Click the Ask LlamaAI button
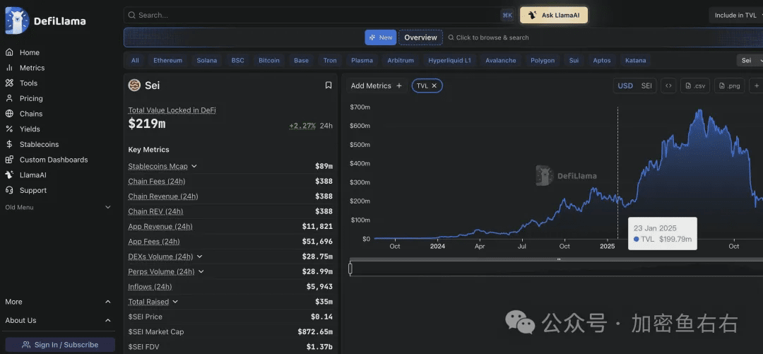763x354 pixels. coord(554,15)
